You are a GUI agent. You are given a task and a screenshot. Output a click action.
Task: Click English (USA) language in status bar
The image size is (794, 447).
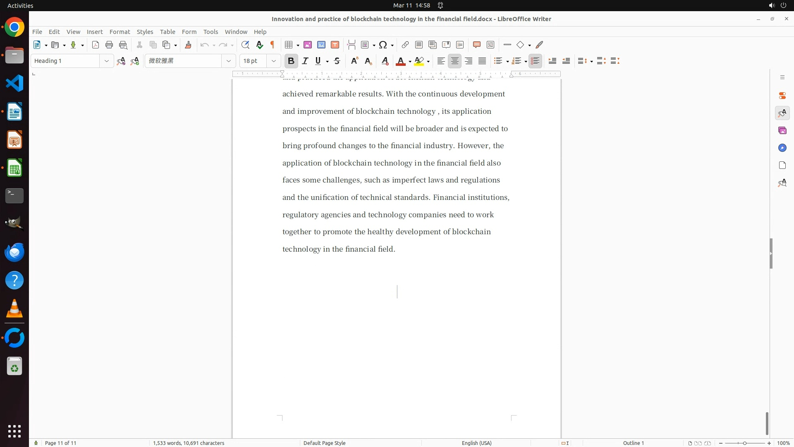click(476, 443)
